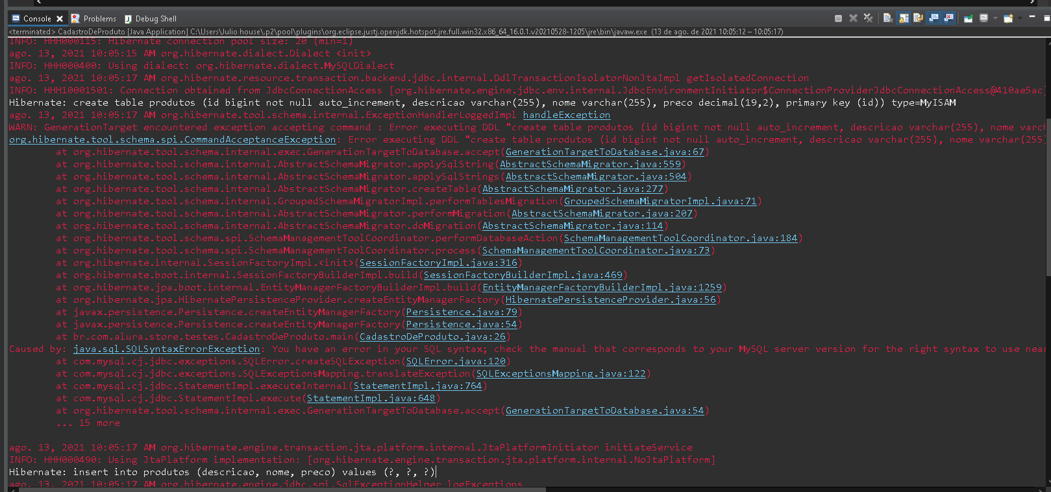Viewport: 1051px width, 492px height.
Task: Open the SchemaManagementToolCoordinator.java:73 link
Action: click(596, 250)
